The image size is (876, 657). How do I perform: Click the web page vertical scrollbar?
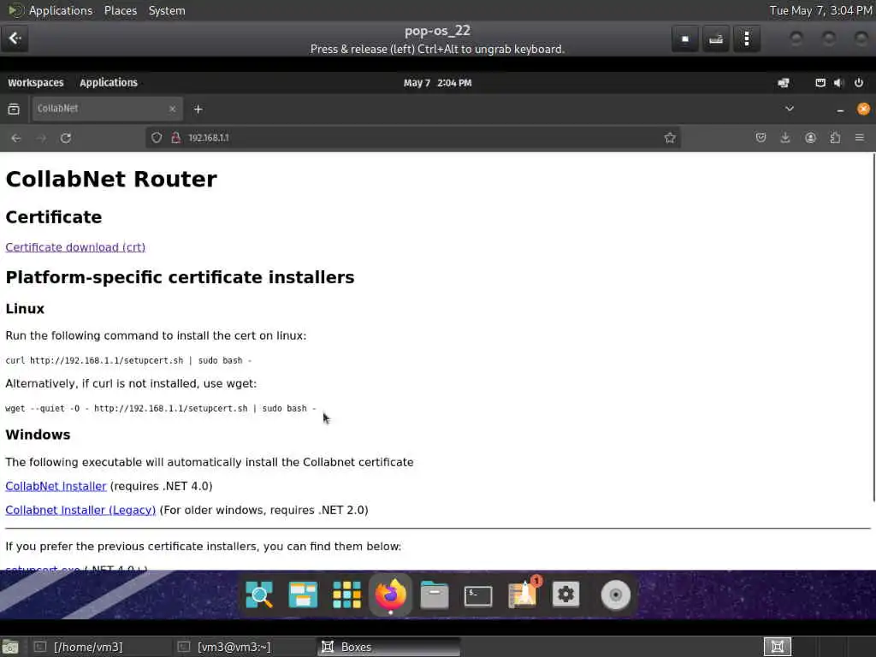coord(873,328)
